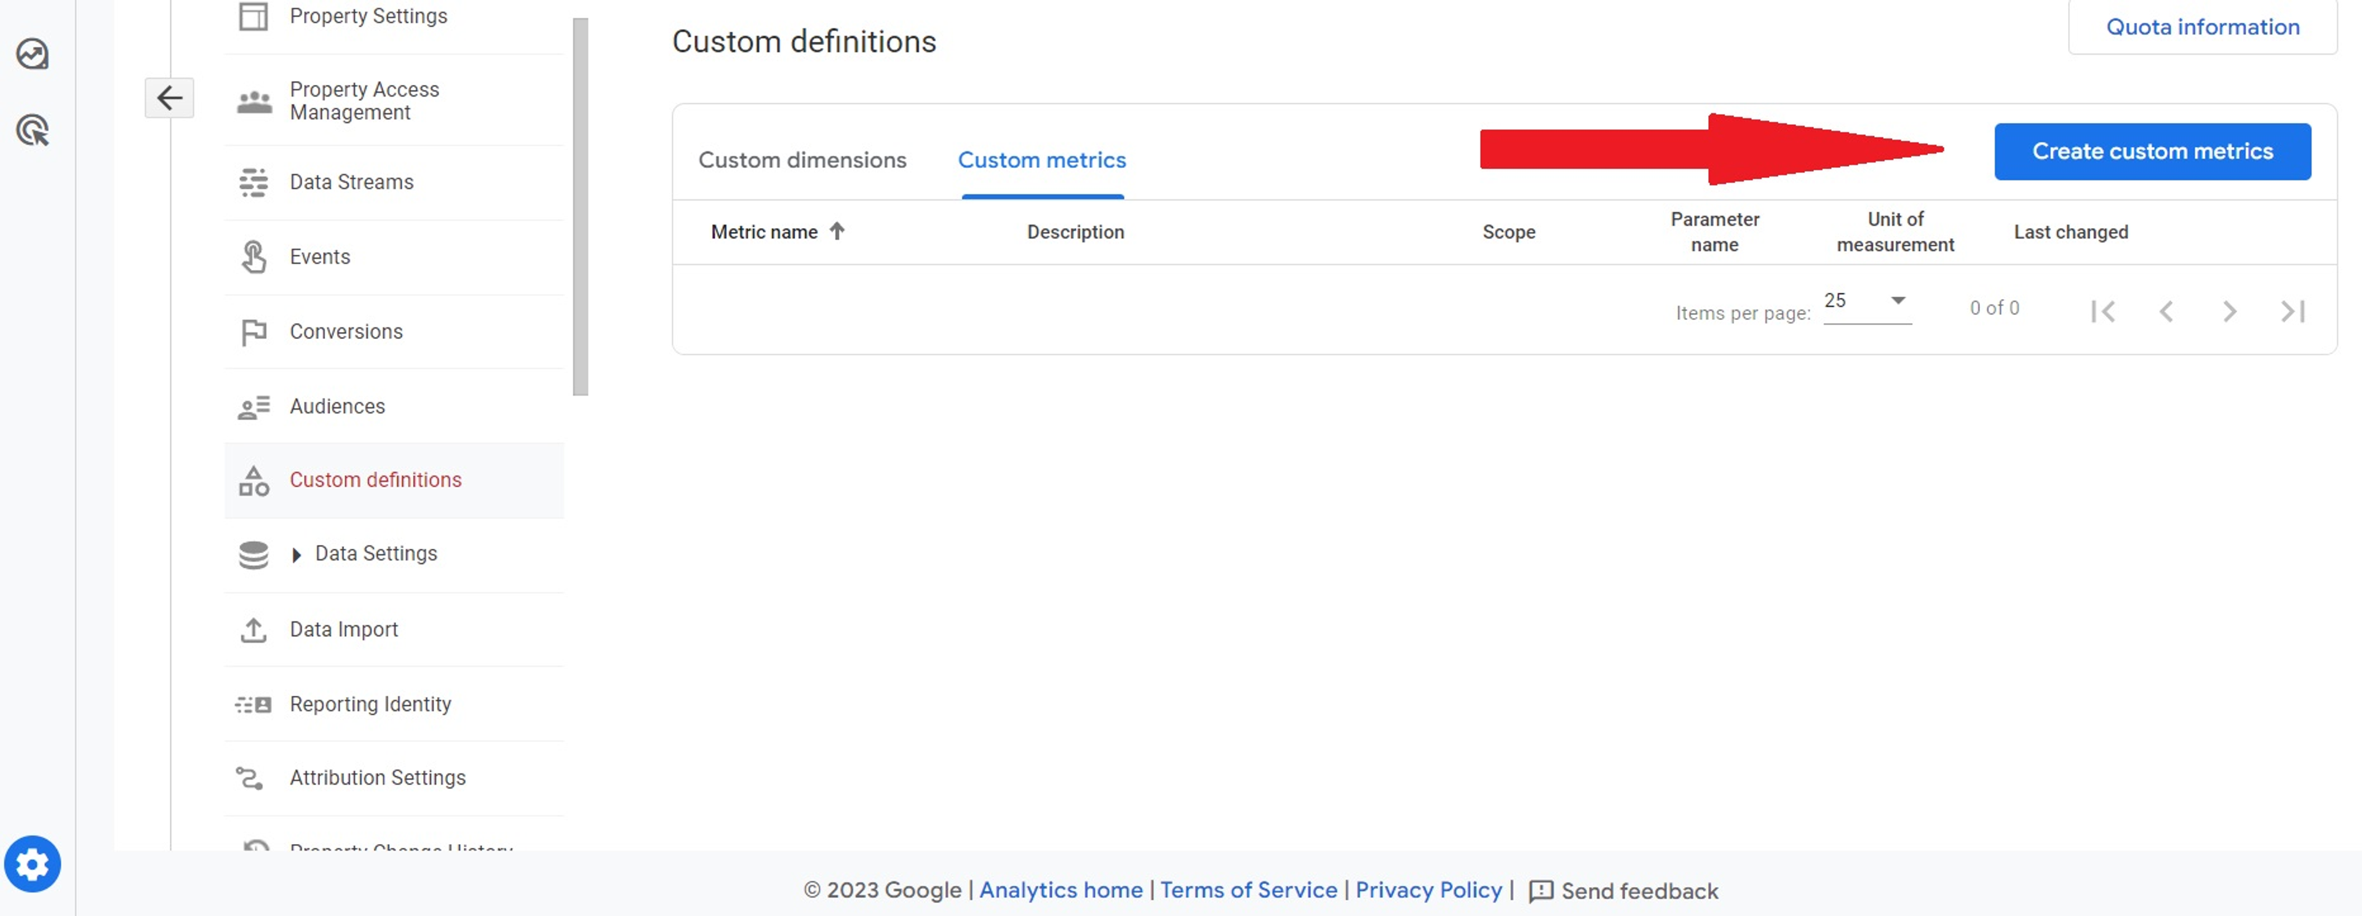Click the Admin gear icon

(32, 864)
